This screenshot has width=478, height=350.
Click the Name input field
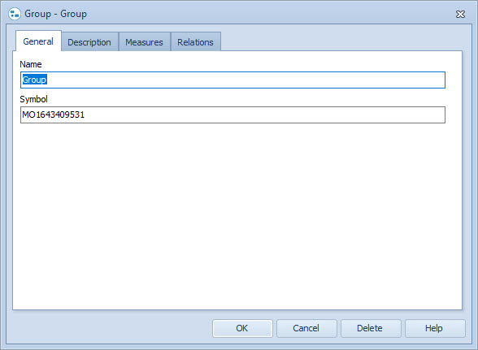[232, 80]
